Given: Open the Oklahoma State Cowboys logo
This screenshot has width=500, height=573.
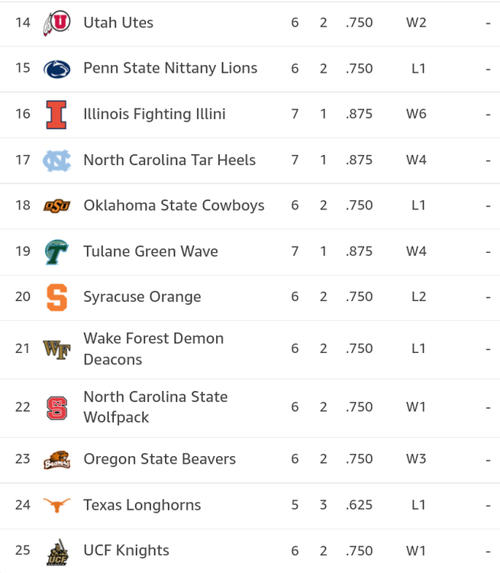Looking at the screenshot, I should [56, 206].
